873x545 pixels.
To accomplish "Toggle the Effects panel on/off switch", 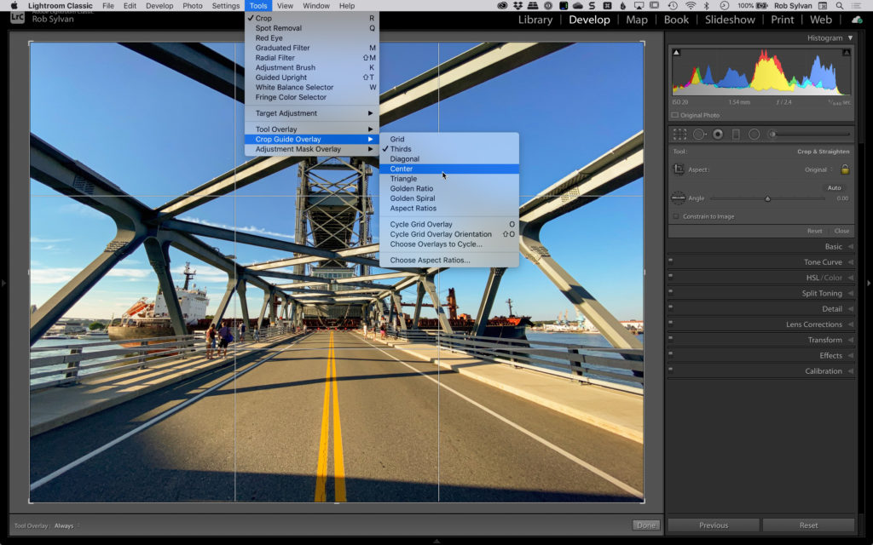I will [670, 353].
